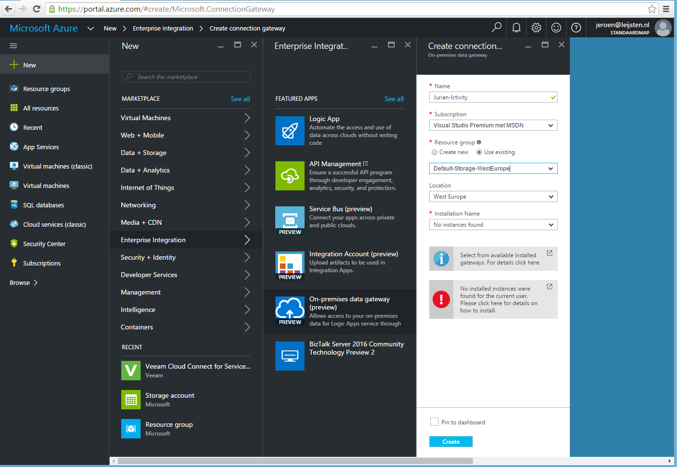Open external link on red error box

coord(549,286)
